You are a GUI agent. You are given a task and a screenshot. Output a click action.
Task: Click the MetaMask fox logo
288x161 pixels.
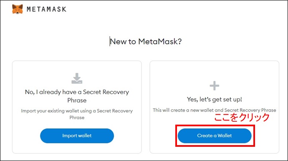coord(18,9)
